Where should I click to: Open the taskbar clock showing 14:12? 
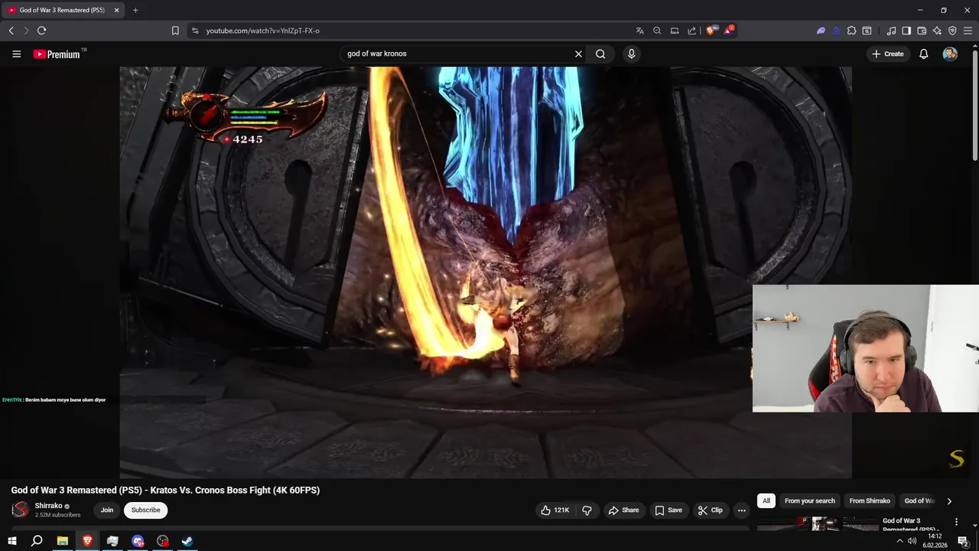[x=935, y=541]
